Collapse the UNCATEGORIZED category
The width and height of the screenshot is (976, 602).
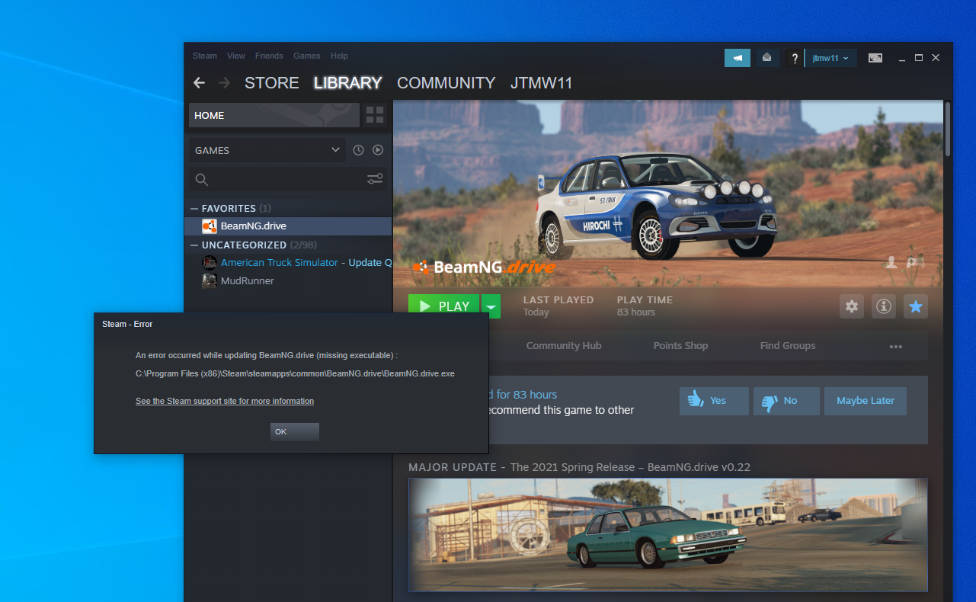(194, 245)
